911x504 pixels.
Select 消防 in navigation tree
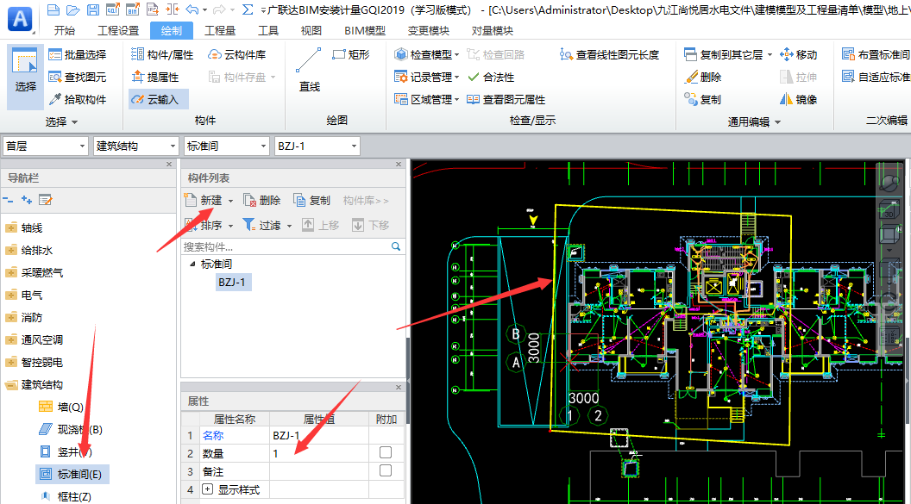(31, 318)
